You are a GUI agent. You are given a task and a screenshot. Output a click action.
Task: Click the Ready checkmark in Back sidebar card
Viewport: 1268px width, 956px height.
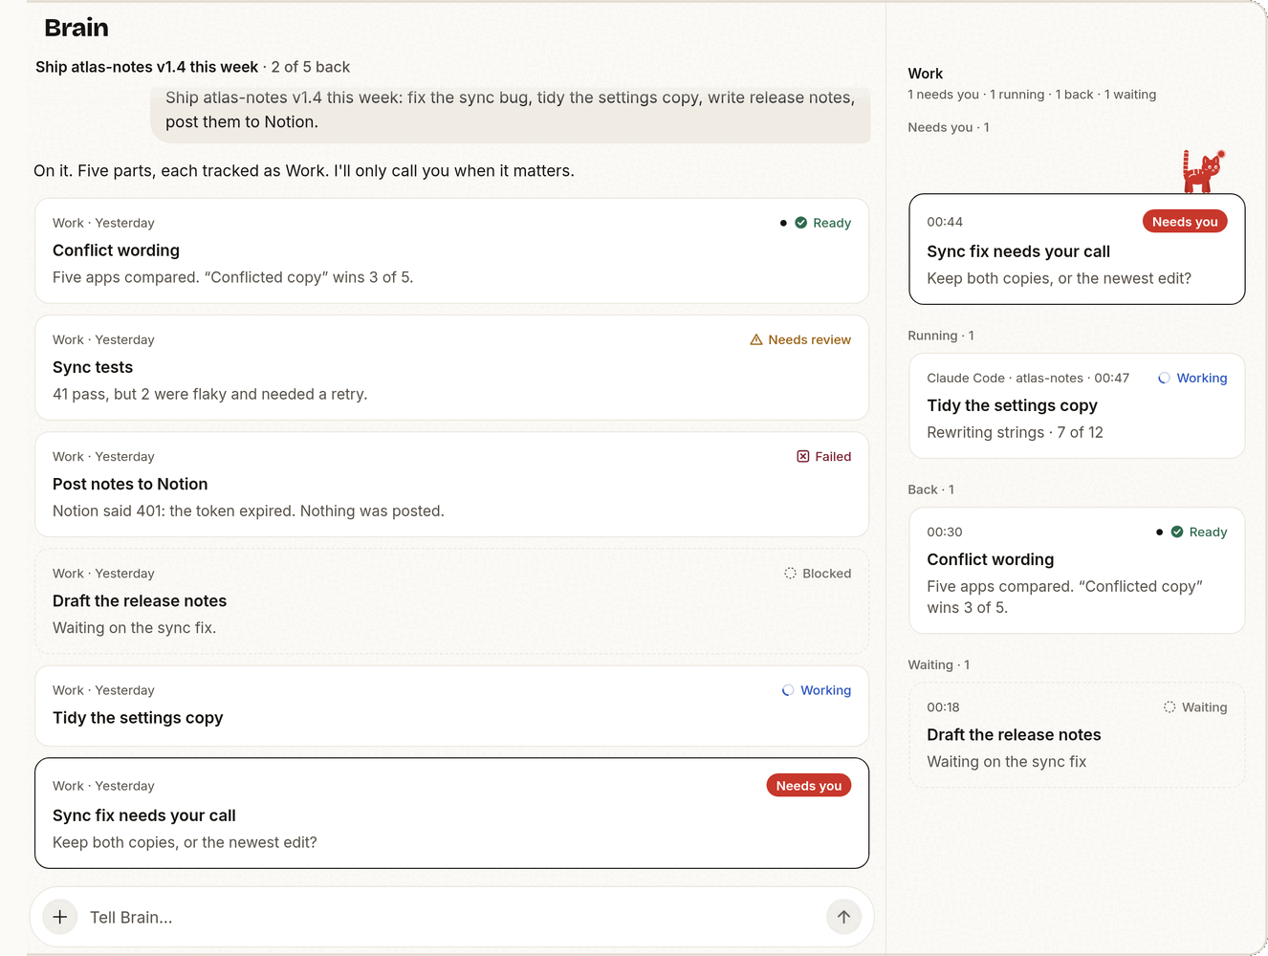1177,532
